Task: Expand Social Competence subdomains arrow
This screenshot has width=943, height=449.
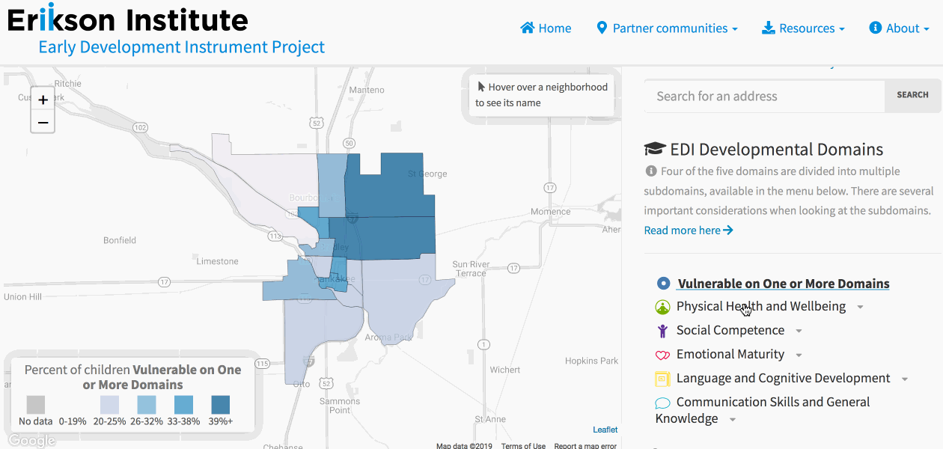Action: click(x=799, y=332)
